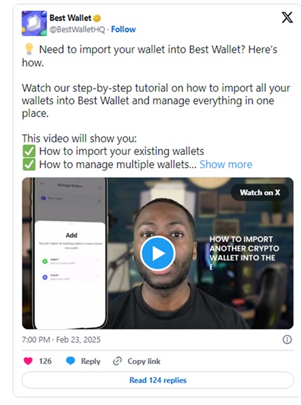Image resolution: width=301 pixels, height=405 pixels.
Task: Open the tweet info circle icon
Action: pyautogui.click(x=287, y=339)
